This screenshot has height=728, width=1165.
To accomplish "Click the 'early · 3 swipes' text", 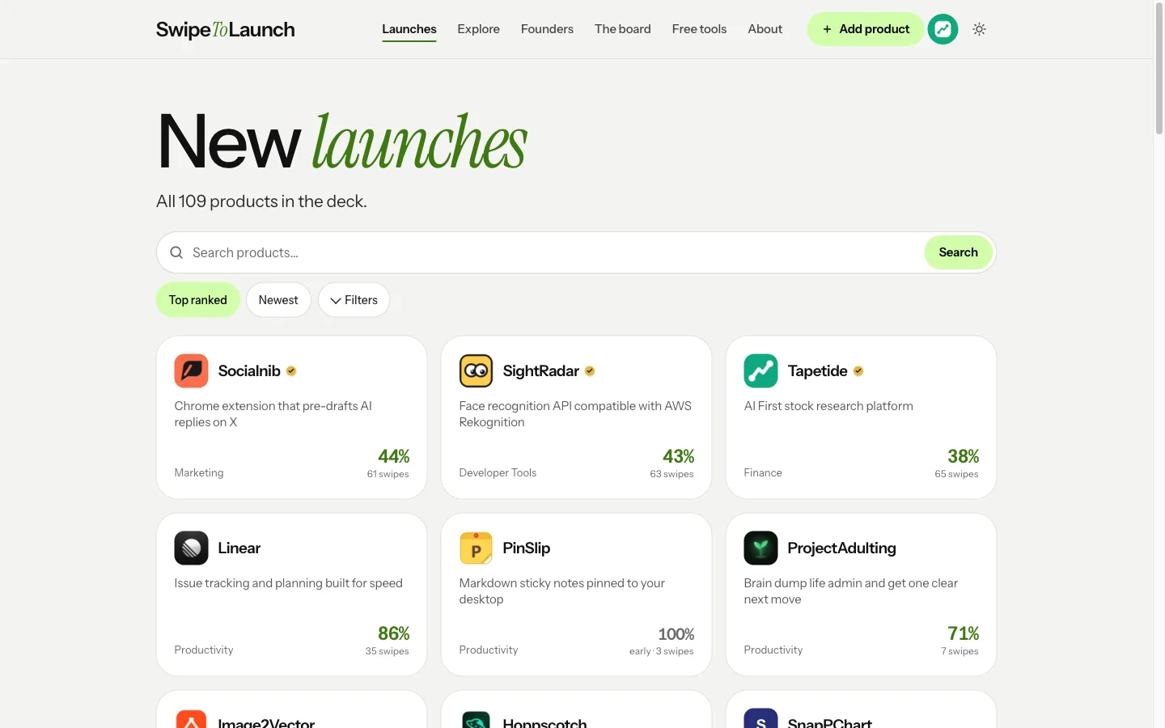I will tap(661, 651).
